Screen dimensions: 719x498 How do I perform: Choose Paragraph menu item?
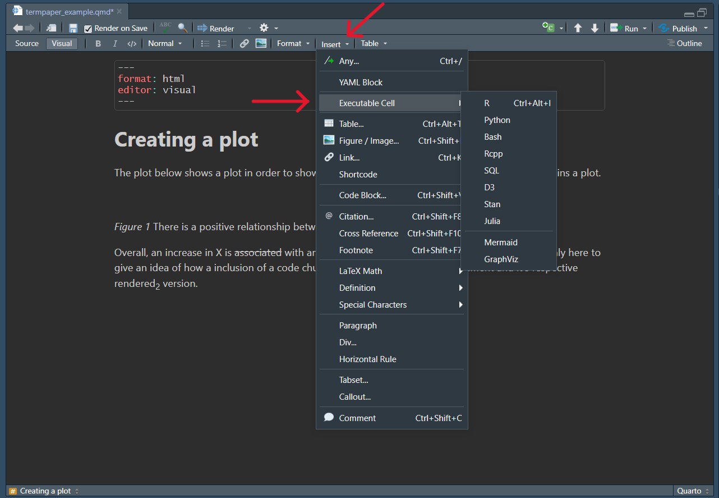[392, 326]
